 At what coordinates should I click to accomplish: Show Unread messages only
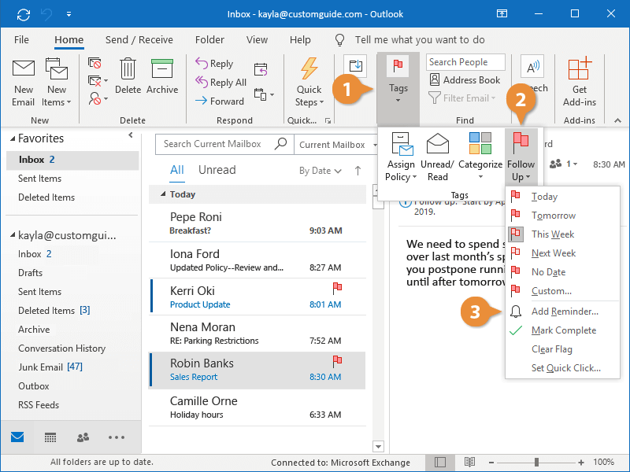click(x=217, y=170)
